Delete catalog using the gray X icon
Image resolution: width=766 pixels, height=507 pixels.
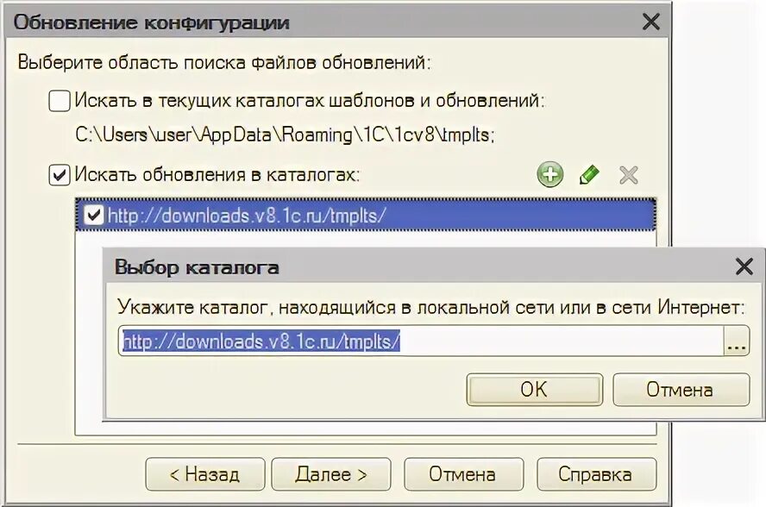tap(628, 175)
